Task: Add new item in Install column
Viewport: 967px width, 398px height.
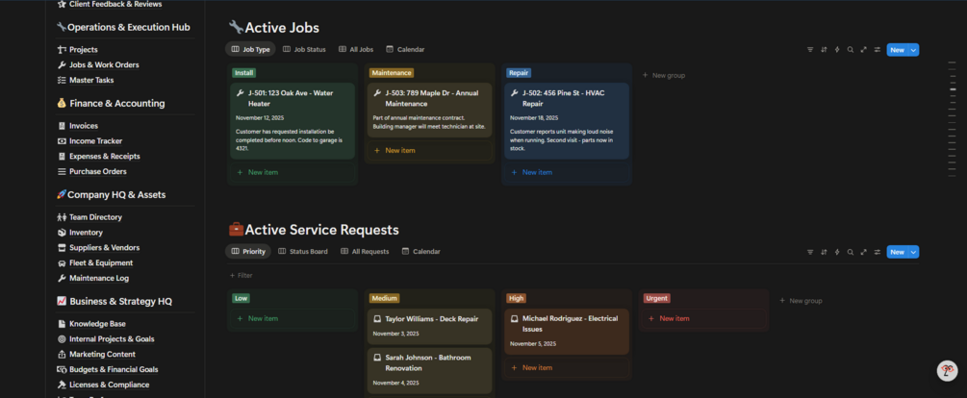Action: [293, 172]
